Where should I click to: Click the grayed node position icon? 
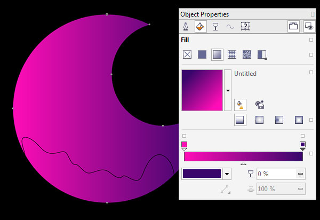click(x=251, y=189)
